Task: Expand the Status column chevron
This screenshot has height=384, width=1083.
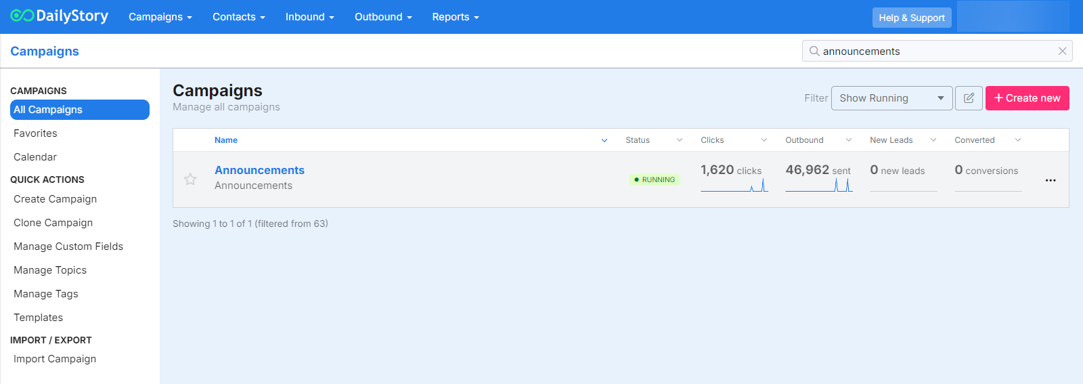Action: click(x=679, y=140)
